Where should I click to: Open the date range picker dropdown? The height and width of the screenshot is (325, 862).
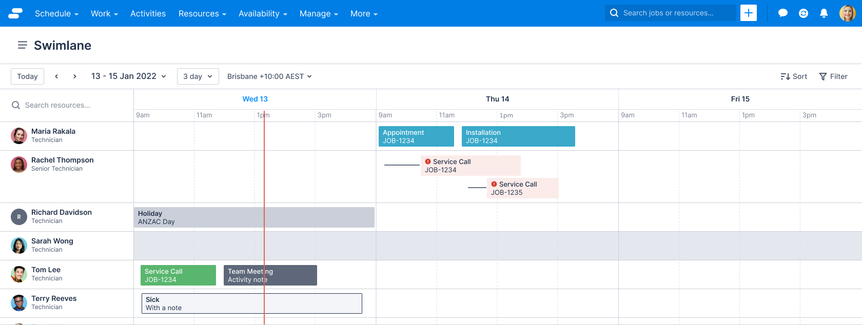coord(129,76)
